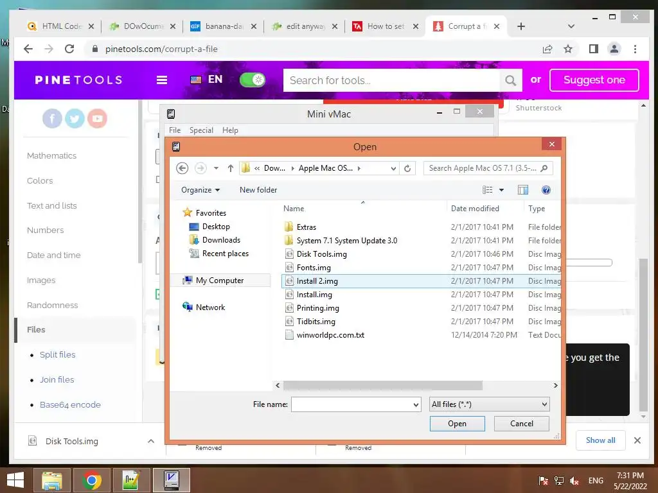
Task: Toggle the preview pane icon
Action: (523, 190)
